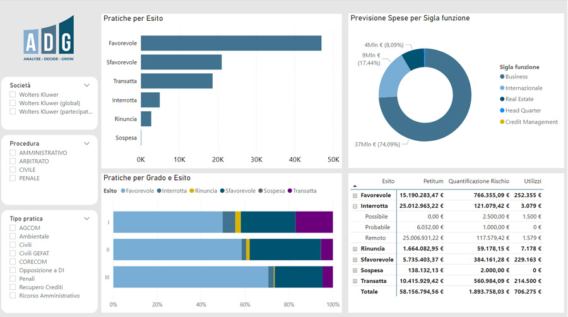Click the Favorevole legend dot in Grado chart
Viewport: 568px width, 317px height.
123,191
